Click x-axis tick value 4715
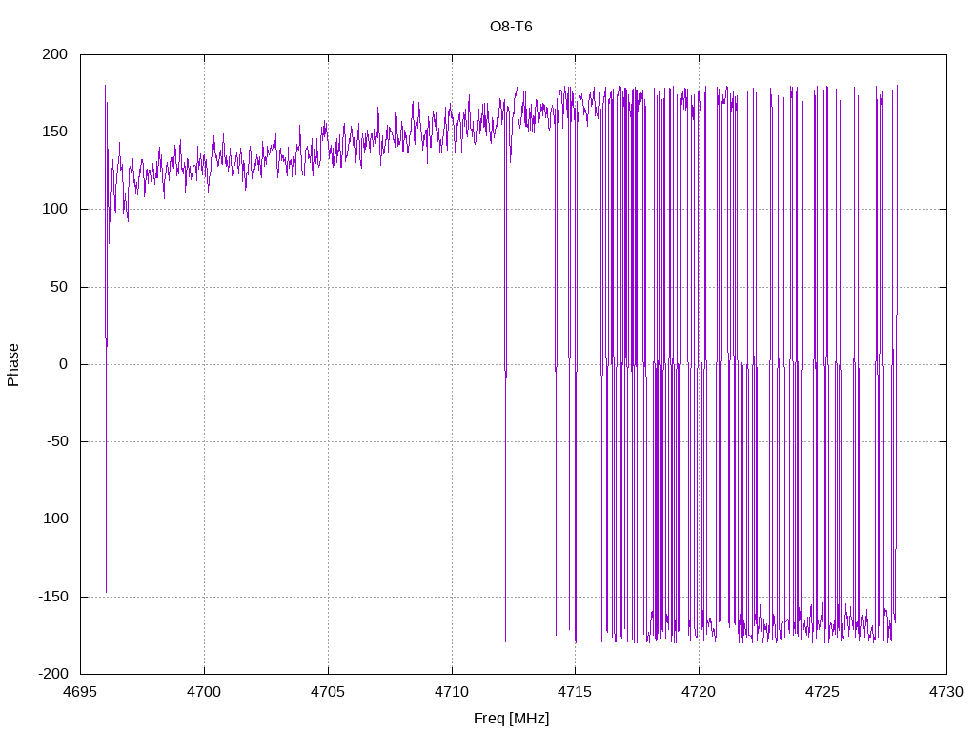Screen dimensions: 976x732 (x=575, y=692)
